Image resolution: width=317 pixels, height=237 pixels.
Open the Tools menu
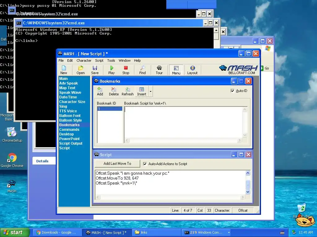click(111, 60)
